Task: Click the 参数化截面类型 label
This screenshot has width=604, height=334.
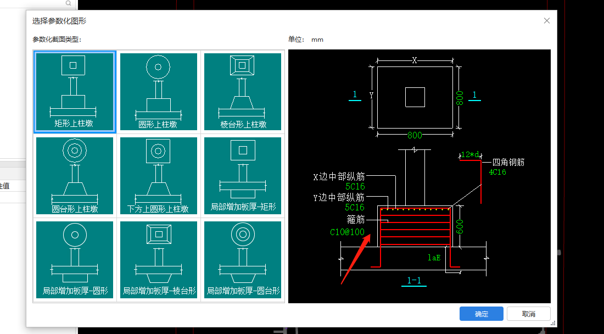Action: 57,40
